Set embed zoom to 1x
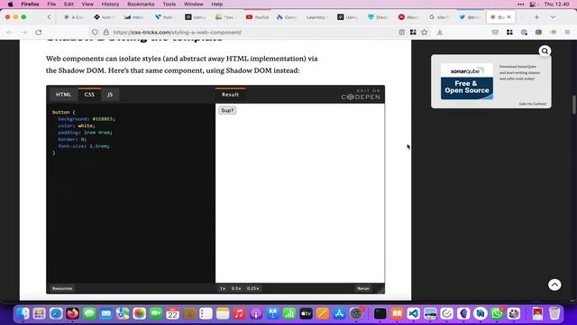 click(223, 289)
